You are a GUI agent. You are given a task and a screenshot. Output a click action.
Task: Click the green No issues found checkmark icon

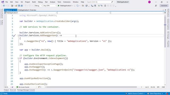coord(17,87)
